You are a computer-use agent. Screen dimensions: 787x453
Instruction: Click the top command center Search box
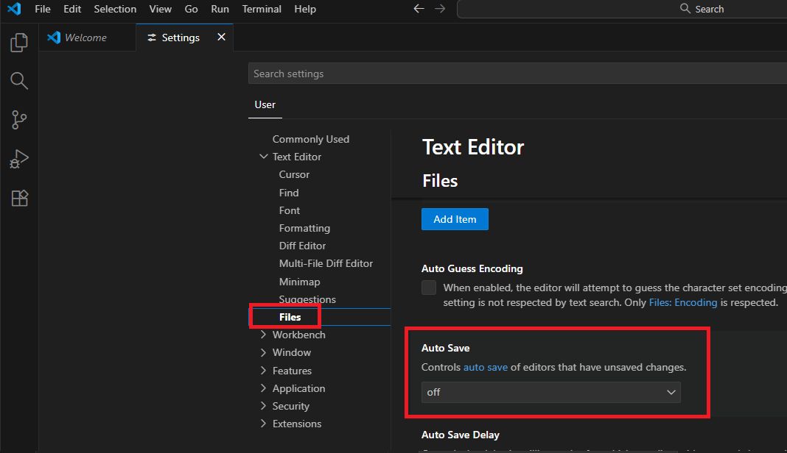(x=623, y=9)
